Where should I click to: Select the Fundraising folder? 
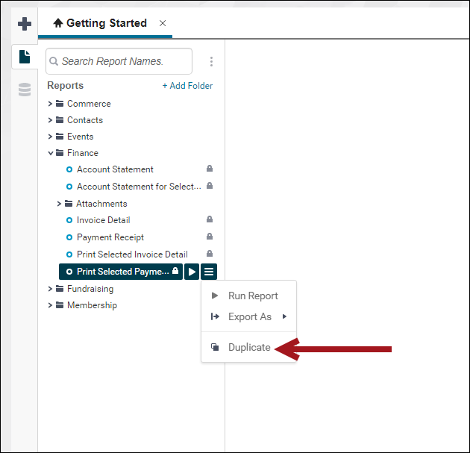coord(90,289)
